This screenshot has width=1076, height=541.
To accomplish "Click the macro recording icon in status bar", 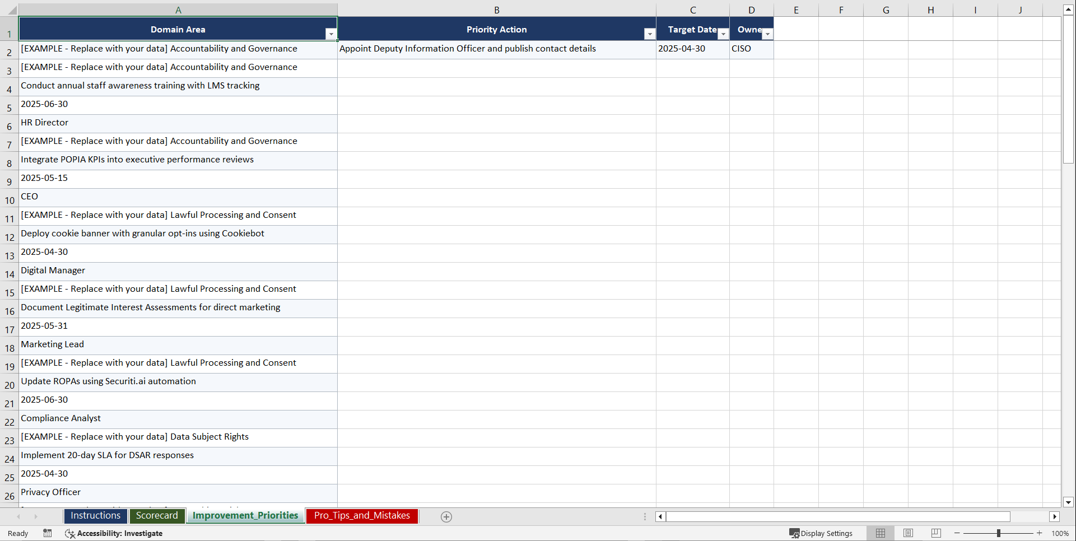I will pos(48,533).
